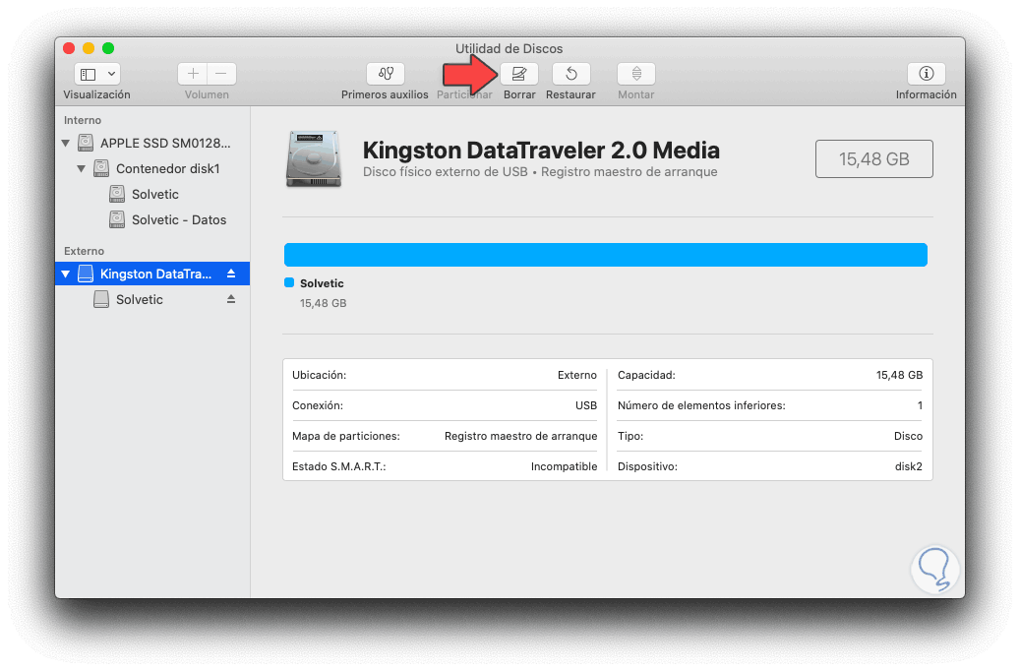
Task: Select Contenedor disk1 in sidebar
Action: coord(152,168)
